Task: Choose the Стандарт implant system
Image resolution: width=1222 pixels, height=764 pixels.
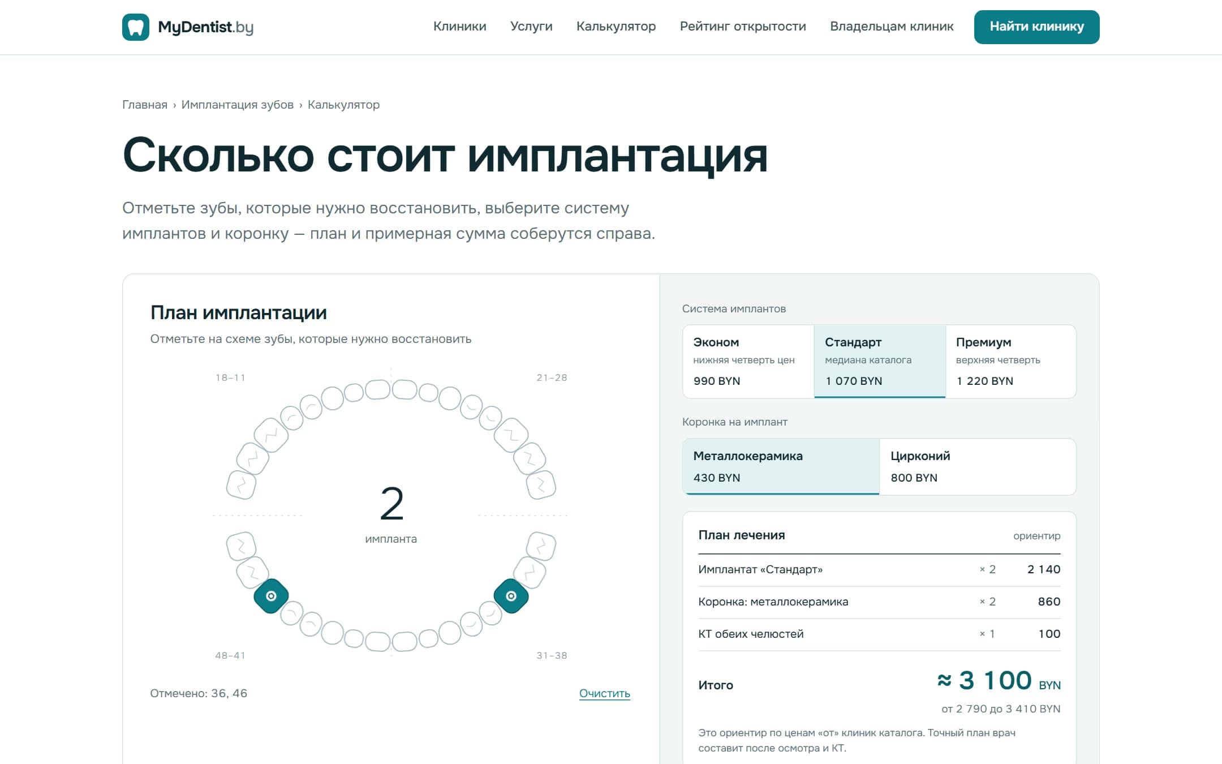Action: tap(880, 361)
